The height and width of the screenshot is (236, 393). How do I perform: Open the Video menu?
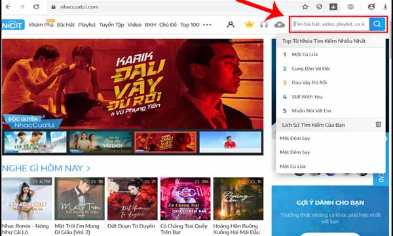point(134,25)
